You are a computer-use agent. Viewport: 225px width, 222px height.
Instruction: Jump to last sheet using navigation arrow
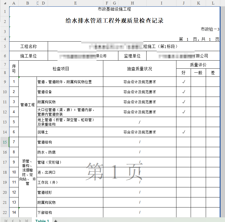(x=27, y=220)
